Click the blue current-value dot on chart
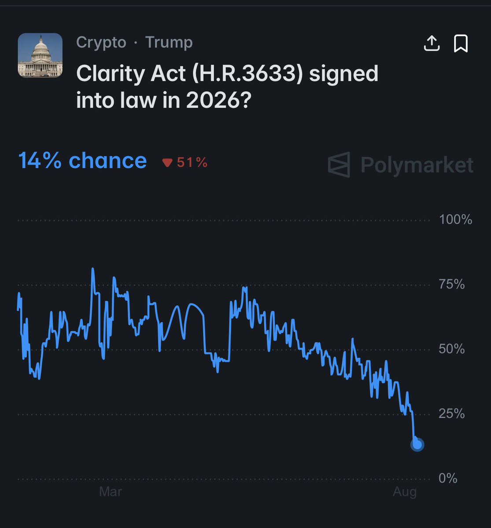The height and width of the screenshot is (528, 491). tap(417, 444)
